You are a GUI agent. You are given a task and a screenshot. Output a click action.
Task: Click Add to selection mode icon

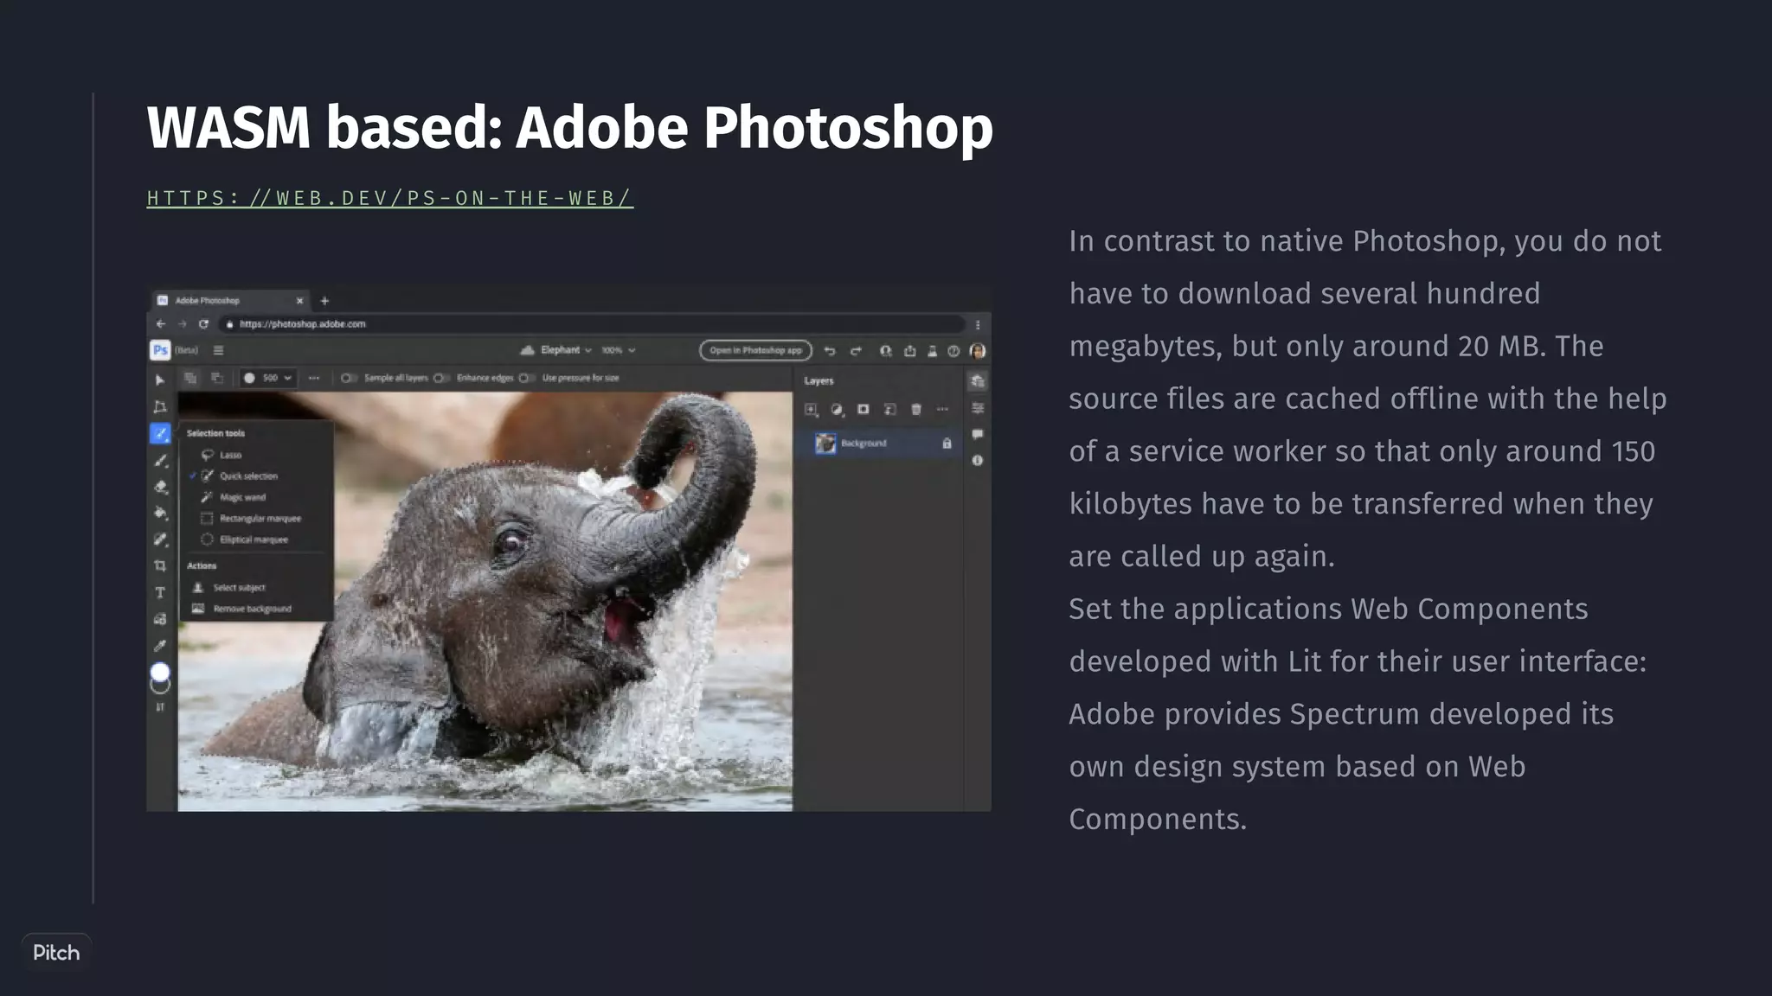point(190,378)
